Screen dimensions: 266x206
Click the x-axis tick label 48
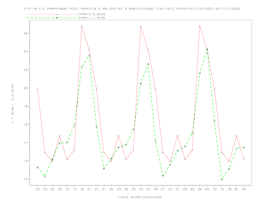(156, 189)
